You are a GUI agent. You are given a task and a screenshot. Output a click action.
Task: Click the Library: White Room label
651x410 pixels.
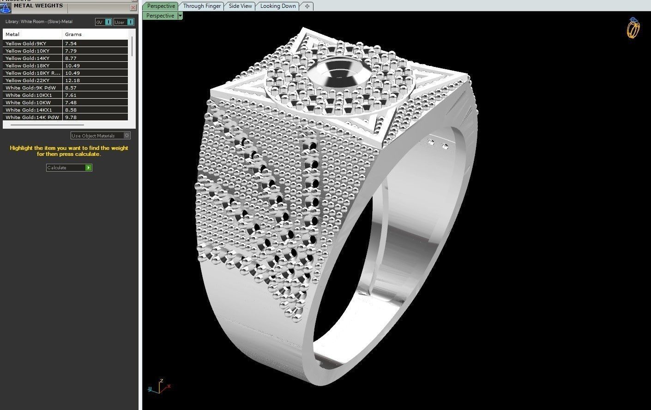pos(39,22)
